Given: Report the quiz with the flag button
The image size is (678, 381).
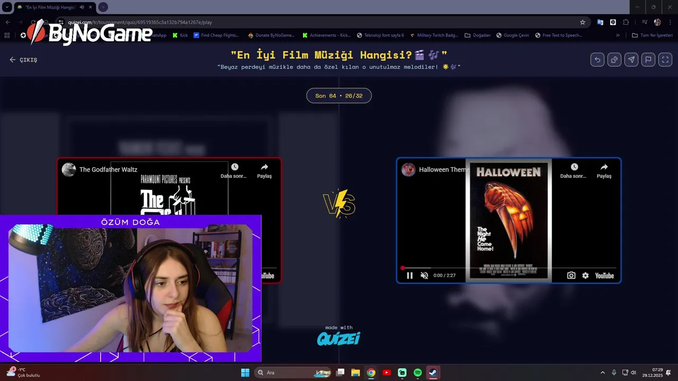Looking at the screenshot, I should [648, 60].
